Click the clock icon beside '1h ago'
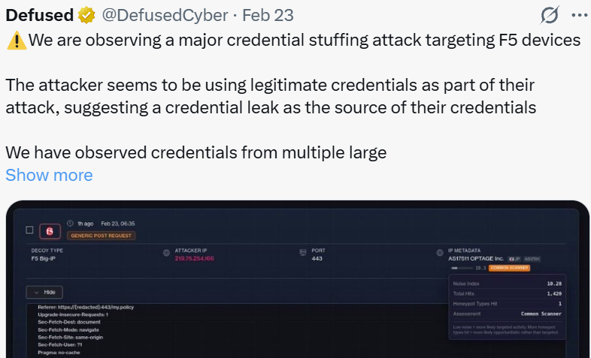Viewport: 591px width, 358px height. pos(70,224)
